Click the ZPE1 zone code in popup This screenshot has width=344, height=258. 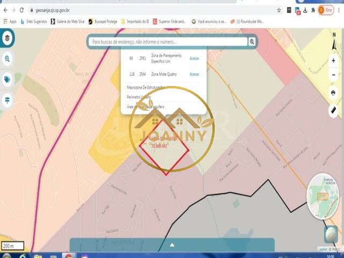(143, 59)
